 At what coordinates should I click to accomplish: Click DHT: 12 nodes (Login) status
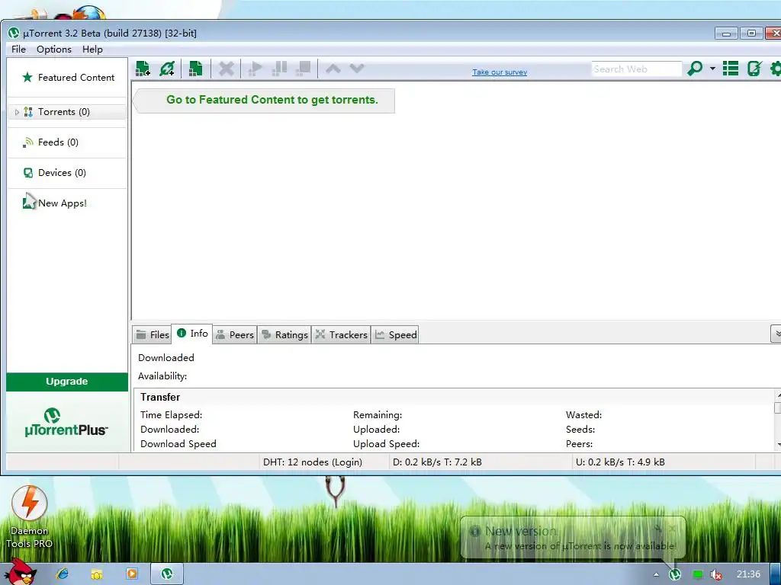[312, 462]
